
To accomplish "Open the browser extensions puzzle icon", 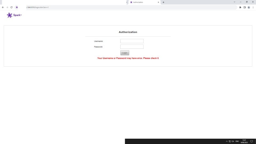I will pyautogui.click(x=240, y=7).
